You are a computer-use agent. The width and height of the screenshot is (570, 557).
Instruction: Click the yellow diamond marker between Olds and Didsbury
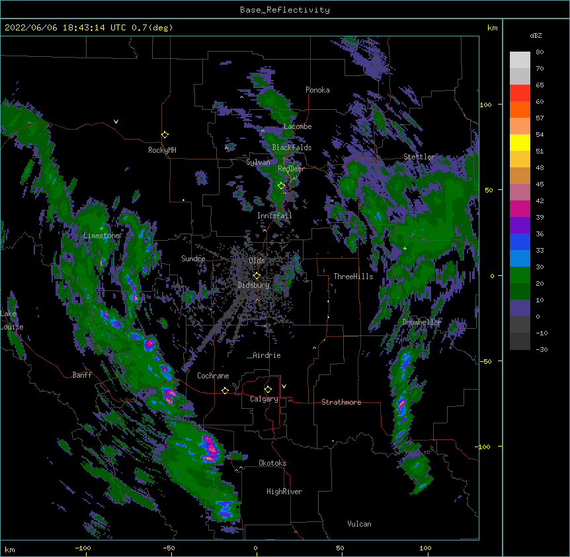257,275
